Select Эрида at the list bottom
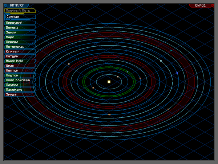This screenshot has height=164, width=218. point(20,94)
